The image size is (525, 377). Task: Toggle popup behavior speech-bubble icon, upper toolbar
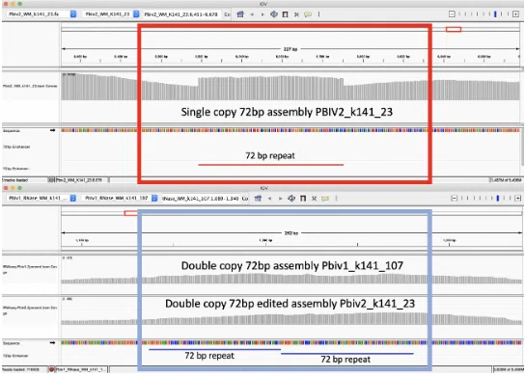[x=308, y=14]
